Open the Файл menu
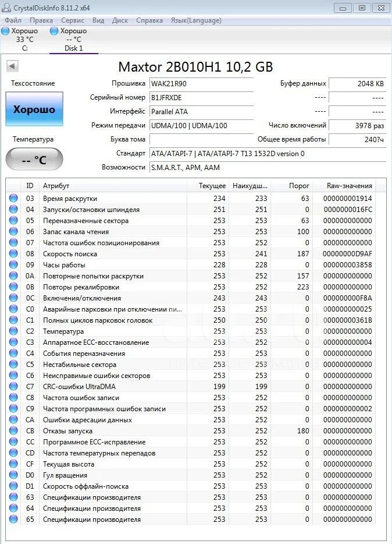Viewport: 392px width, 544px height. pos(13,20)
